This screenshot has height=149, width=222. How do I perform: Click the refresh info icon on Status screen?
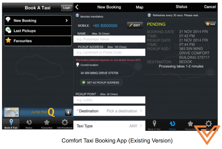tap(149, 15)
